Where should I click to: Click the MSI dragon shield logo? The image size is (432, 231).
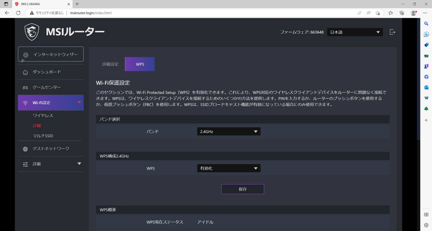click(32, 32)
